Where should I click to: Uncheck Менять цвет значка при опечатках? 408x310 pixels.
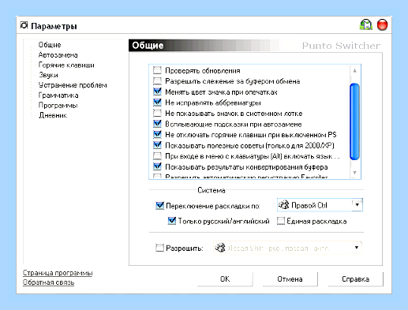click(157, 92)
